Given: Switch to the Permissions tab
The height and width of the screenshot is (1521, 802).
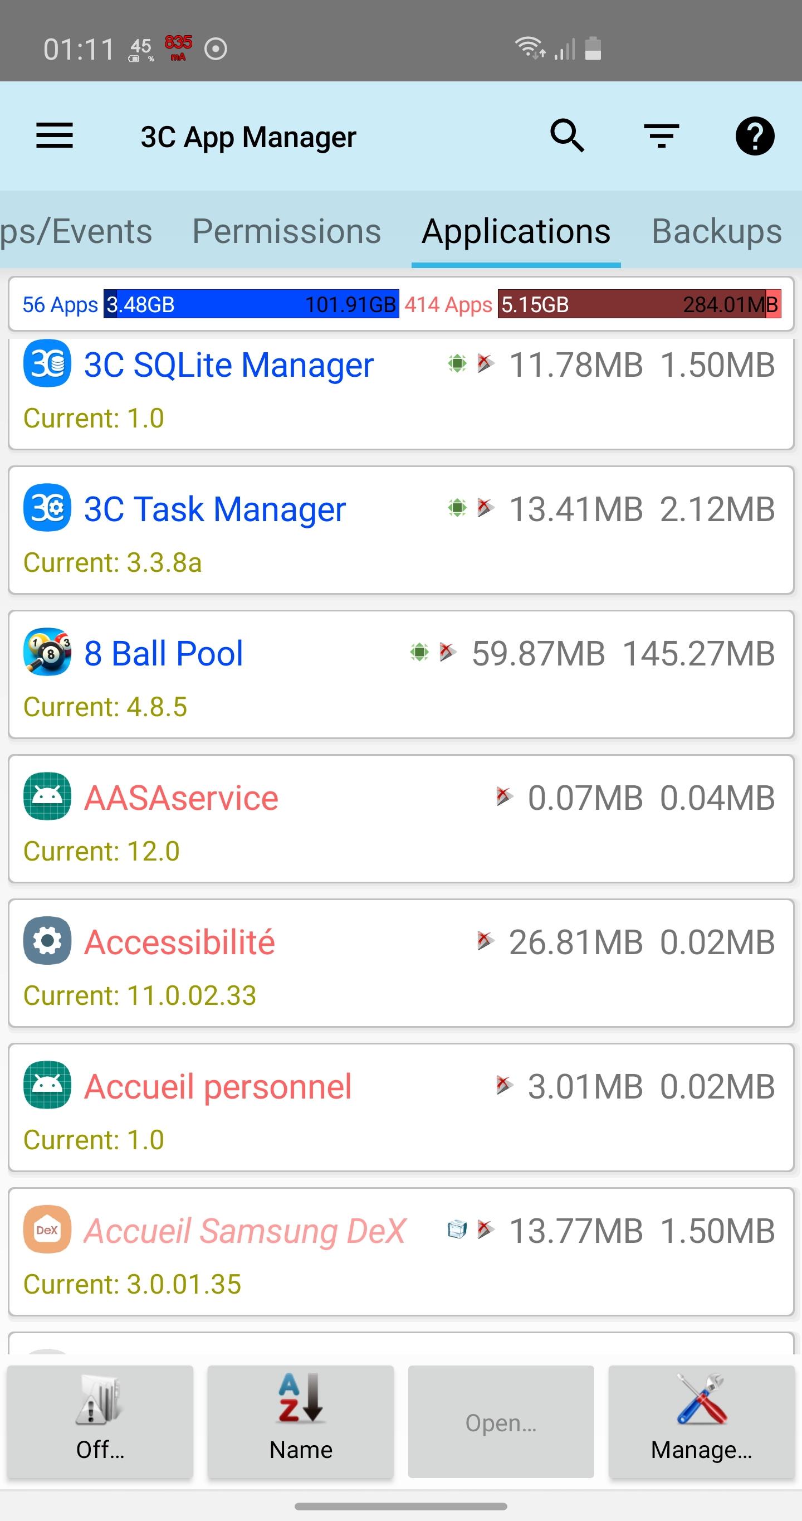Looking at the screenshot, I should point(287,231).
